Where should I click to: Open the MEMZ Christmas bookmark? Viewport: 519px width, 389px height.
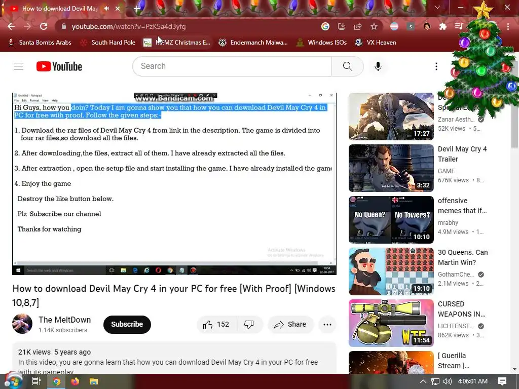[177, 43]
